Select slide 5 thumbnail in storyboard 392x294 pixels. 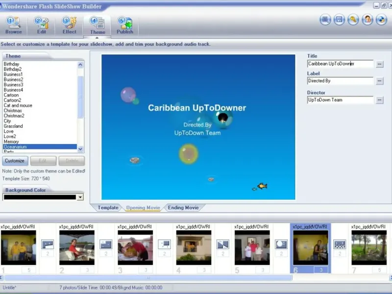point(252,248)
